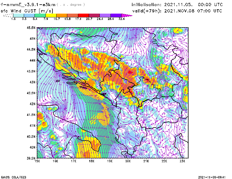Click the 42N latitude label
The image size is (232, 179).
(x=32, y=104)
